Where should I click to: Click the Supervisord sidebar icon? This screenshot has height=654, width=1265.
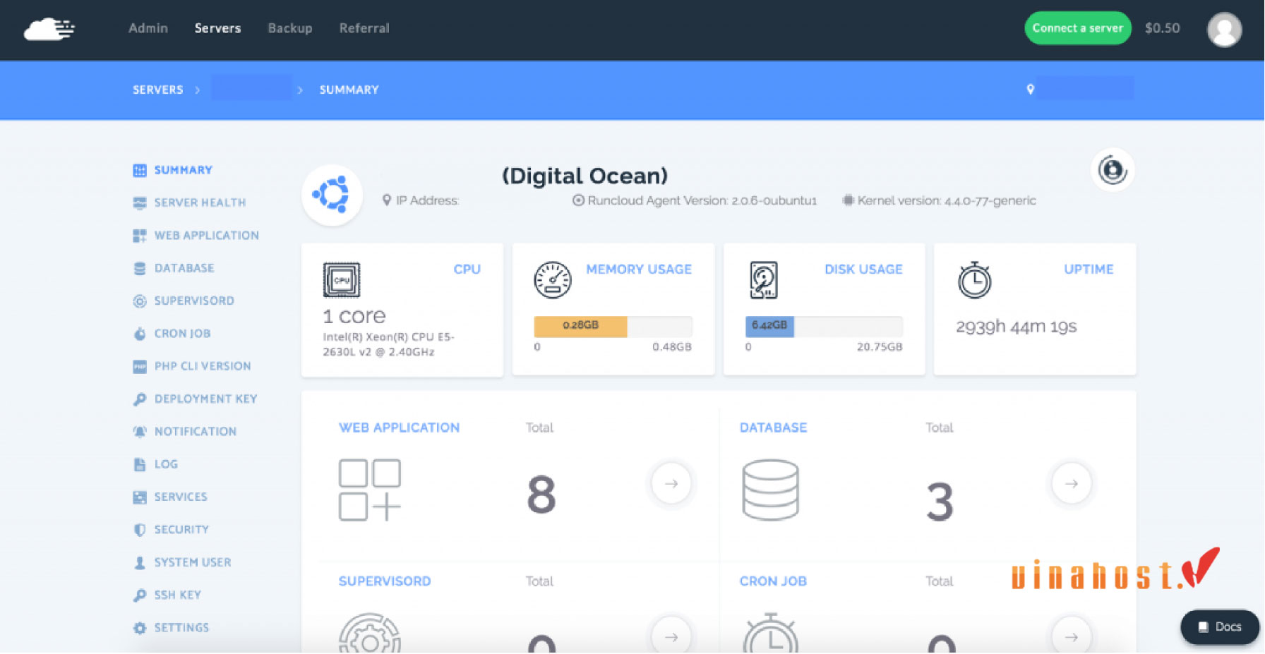coord(140,301)
